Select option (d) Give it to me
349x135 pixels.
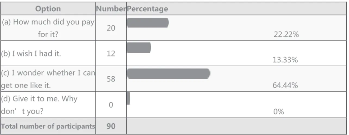point(40,105)
